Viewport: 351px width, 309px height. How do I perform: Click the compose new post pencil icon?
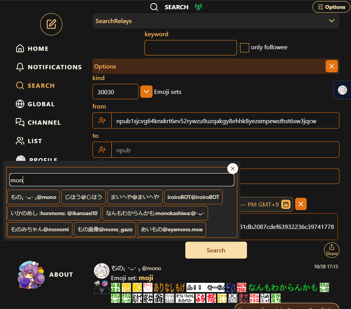tap(51, 24)
